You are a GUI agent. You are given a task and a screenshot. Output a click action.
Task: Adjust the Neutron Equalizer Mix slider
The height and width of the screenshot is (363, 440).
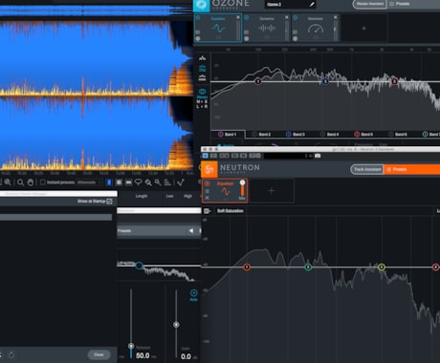pos(242,189)
